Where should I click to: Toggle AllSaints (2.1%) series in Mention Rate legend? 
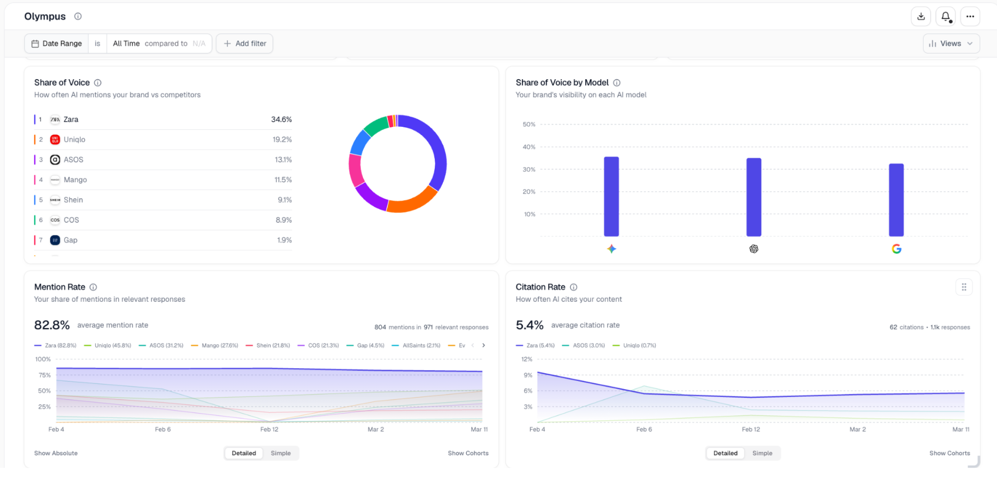[416, 346]
